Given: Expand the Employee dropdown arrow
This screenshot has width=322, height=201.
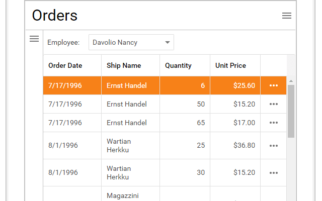Looking at the screenshot, I should click(167, 43).
